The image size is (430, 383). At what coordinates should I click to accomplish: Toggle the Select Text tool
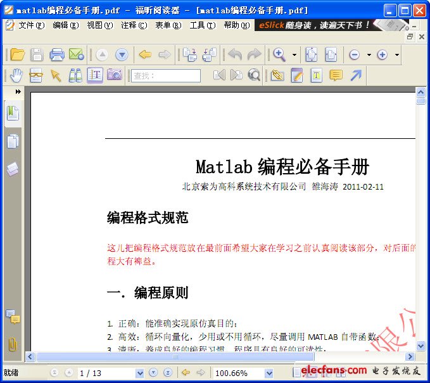pyautogui.click(x=95, y=75)
